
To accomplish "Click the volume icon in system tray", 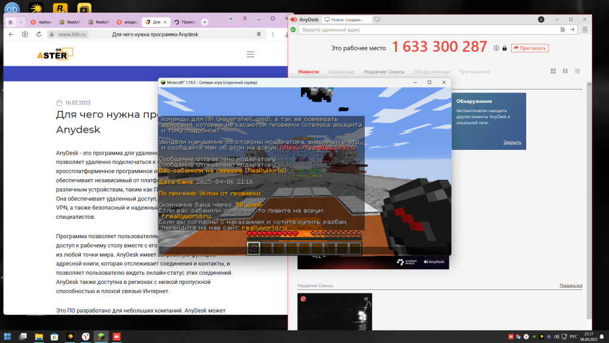I will click(556, 337).
